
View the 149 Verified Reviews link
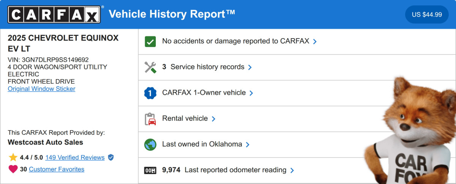coord(75,157)
